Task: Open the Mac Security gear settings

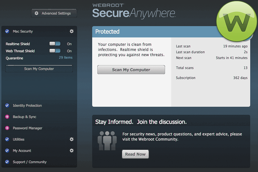Action: click(x=71, y=31)
